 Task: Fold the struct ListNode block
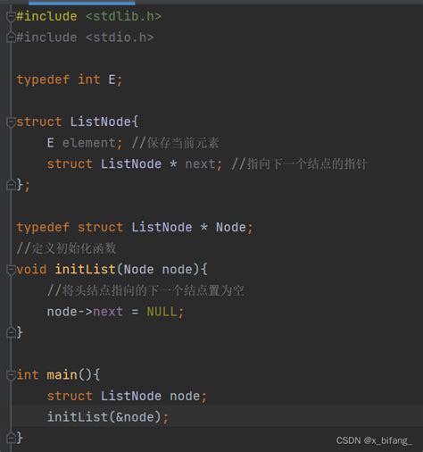(x=11, y=122)
